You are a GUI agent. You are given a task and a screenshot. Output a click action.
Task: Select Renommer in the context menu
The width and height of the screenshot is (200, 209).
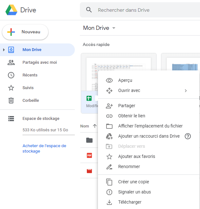[x=129, y=167]
